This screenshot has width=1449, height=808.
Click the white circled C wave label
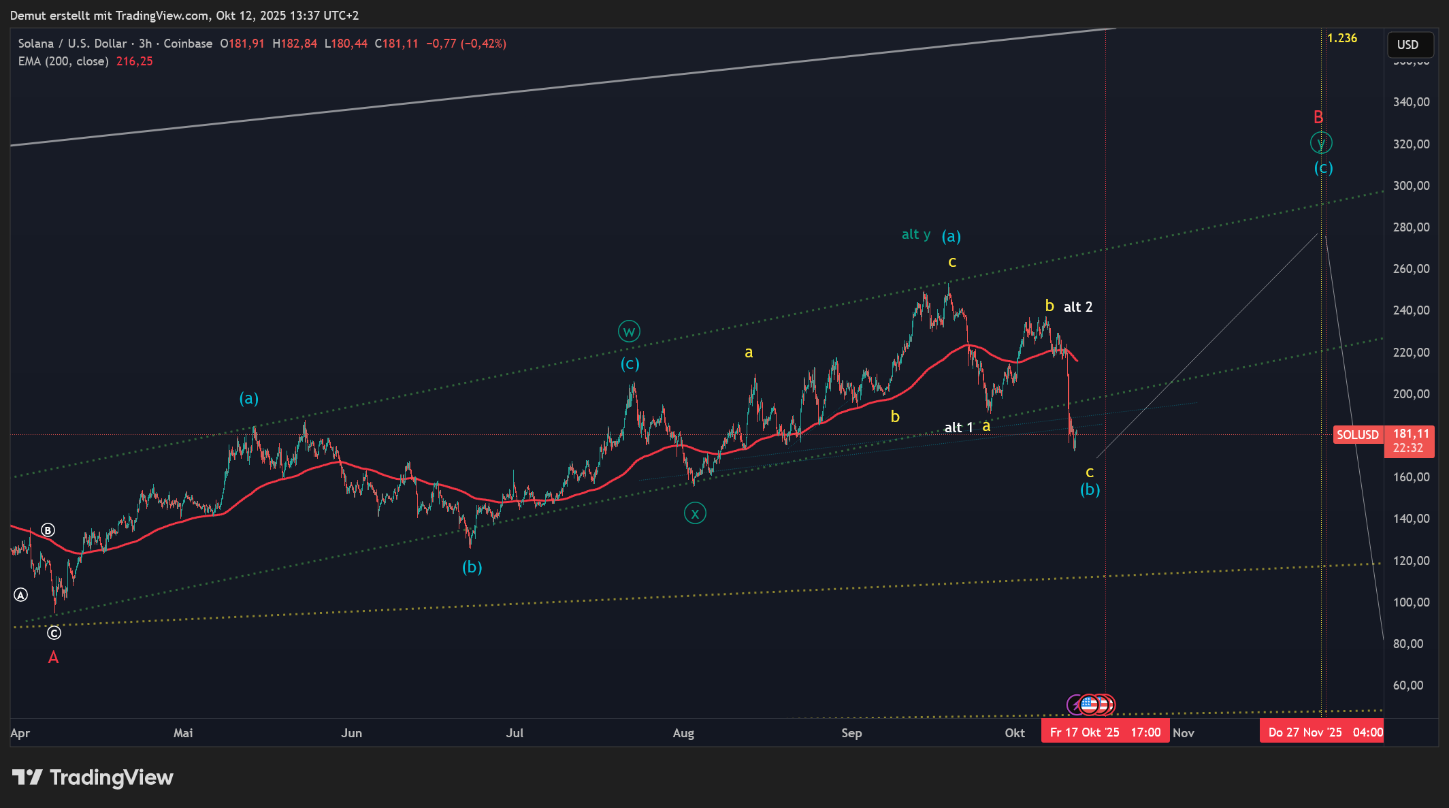pos(54,633)
